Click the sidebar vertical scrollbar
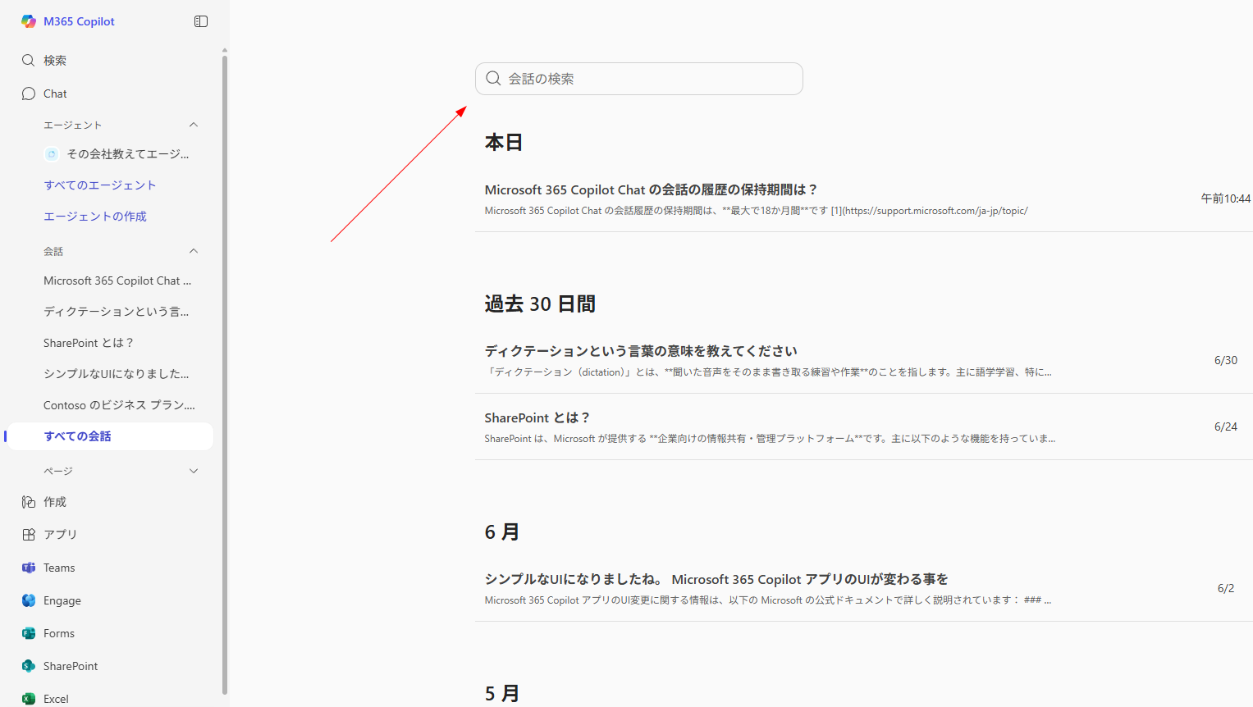 [225, 373]
